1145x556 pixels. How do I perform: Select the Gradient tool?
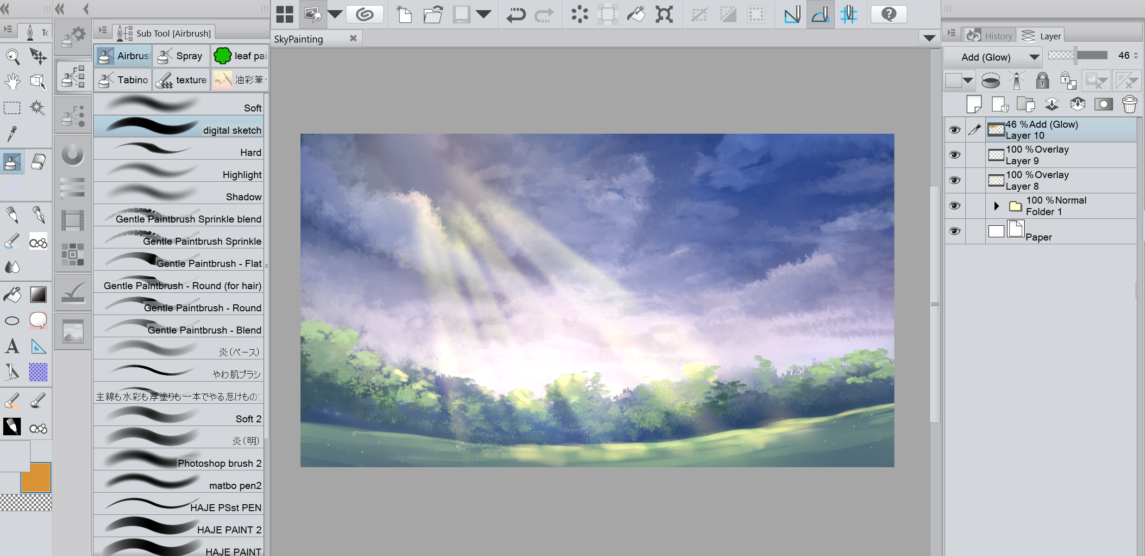tap(38, 294)
